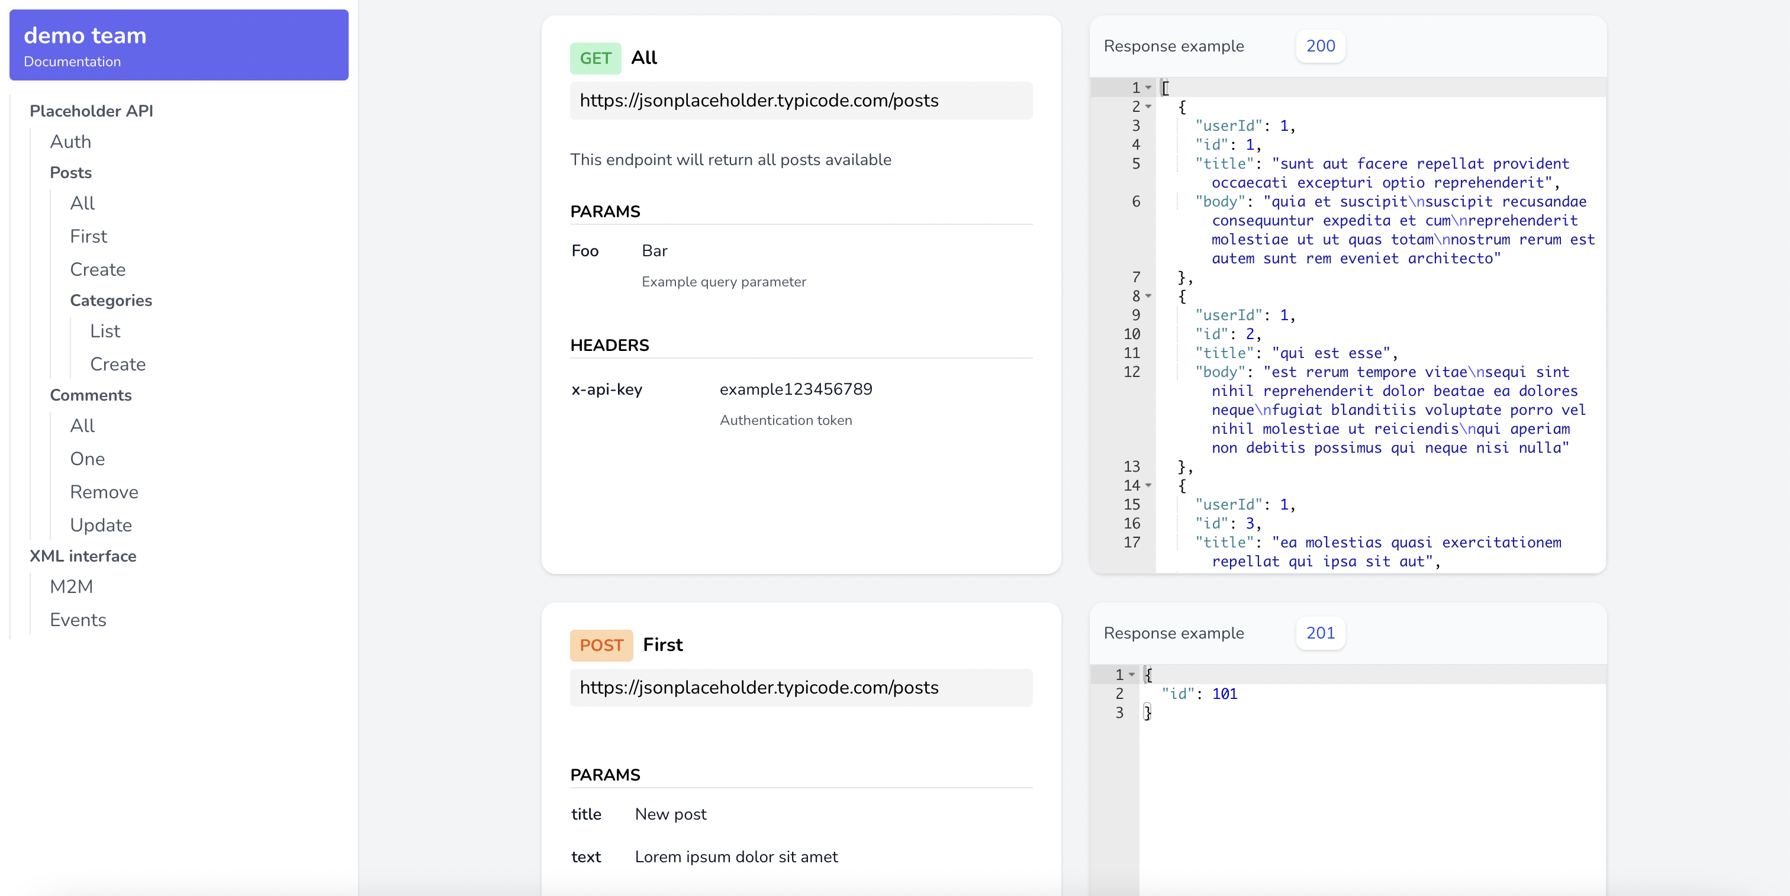
Task: Click the Bar parameter value
Action: (655, 251)
